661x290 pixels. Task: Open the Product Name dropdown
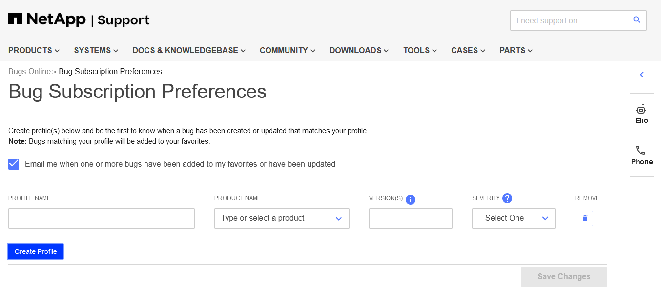tap(282, 218)
